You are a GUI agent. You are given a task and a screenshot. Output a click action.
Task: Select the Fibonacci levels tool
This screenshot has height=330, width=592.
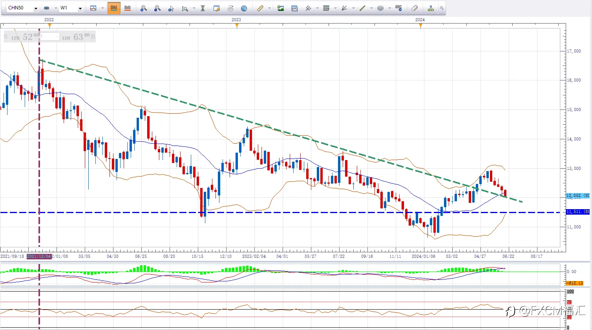click(x=326, y=8)
